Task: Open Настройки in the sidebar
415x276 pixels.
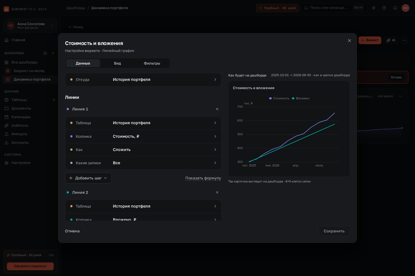Action: click(30, 163)
